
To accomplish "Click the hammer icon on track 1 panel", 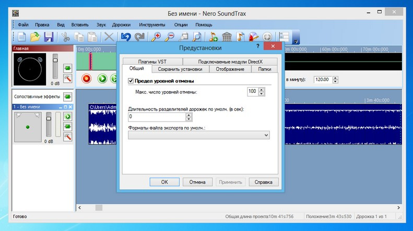I will (x=68, y=137).
